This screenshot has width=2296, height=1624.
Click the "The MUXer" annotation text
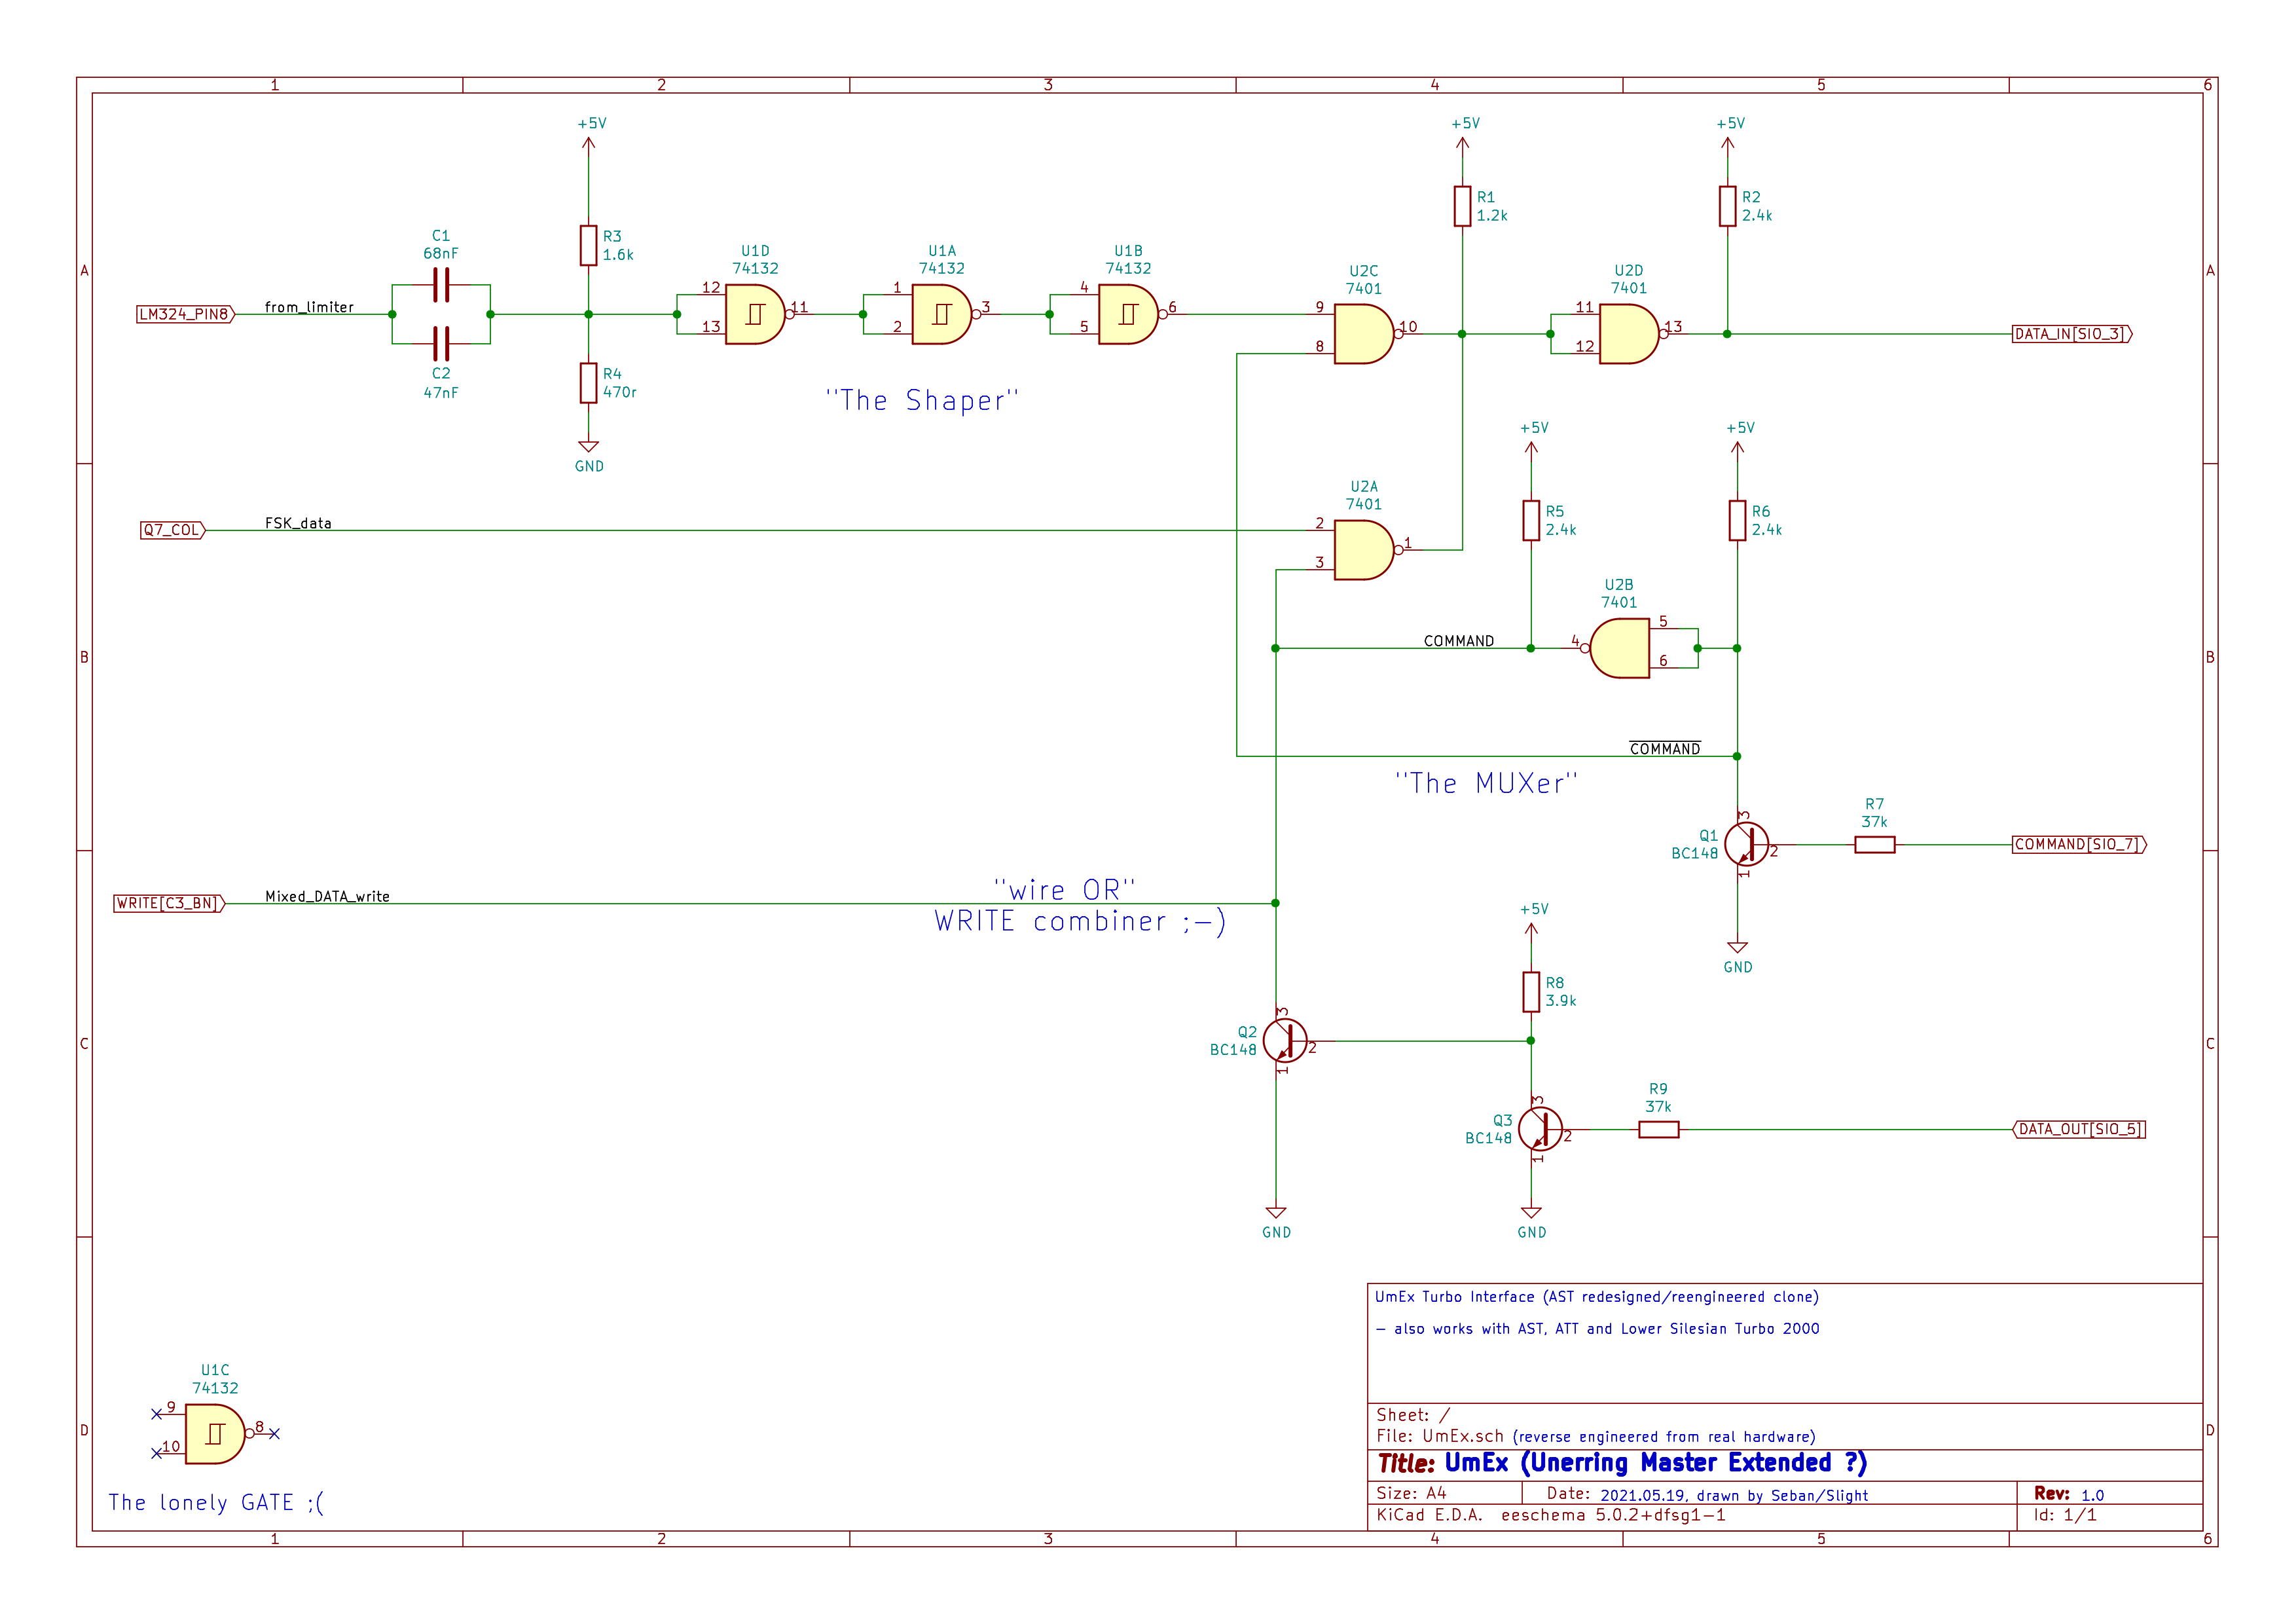(1486, 783)
